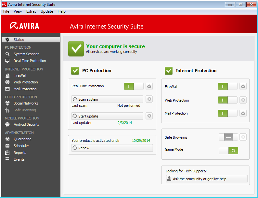Image resolution: width=258 pixels, height=198 pixels.
Task: Click the Scan system button
Action: coord(107,99)
